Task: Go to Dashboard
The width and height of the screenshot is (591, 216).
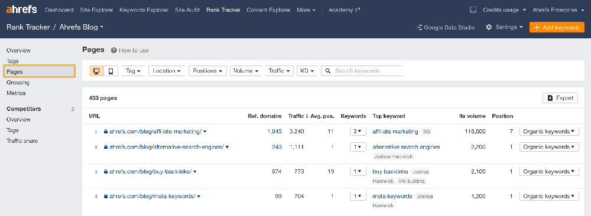Action: tap(59, 10)
